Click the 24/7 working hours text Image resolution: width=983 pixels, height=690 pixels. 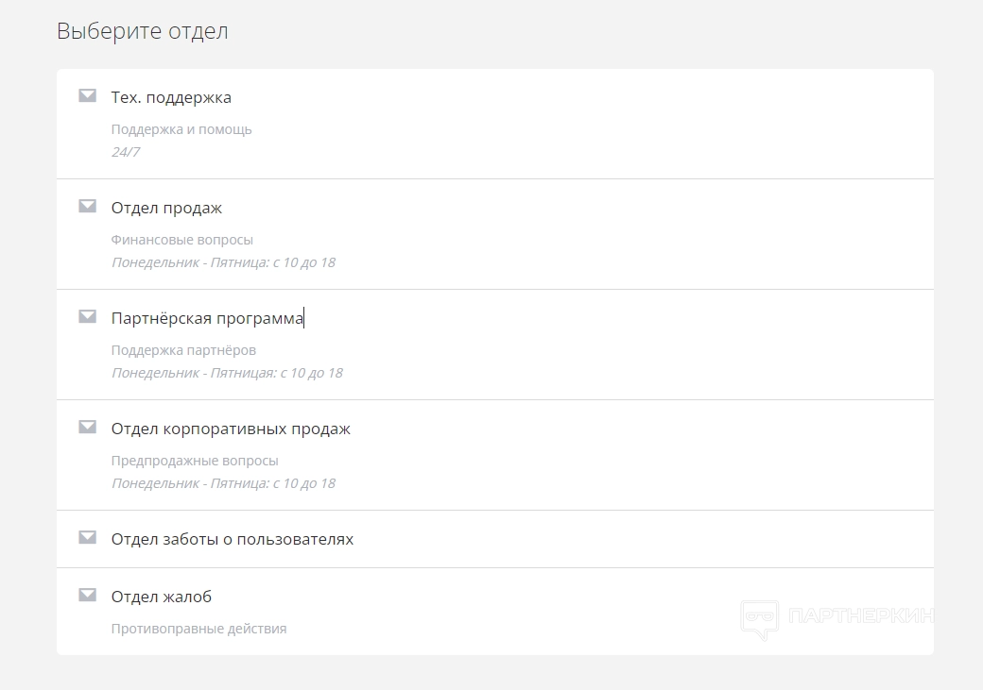click(126, 152)
